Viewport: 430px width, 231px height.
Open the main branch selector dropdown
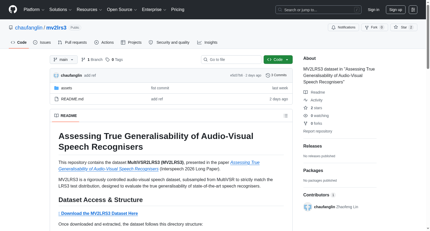[64, 60]
